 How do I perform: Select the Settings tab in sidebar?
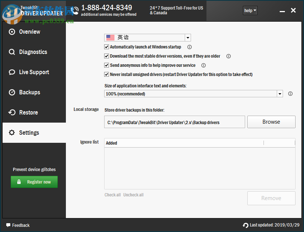29,133
